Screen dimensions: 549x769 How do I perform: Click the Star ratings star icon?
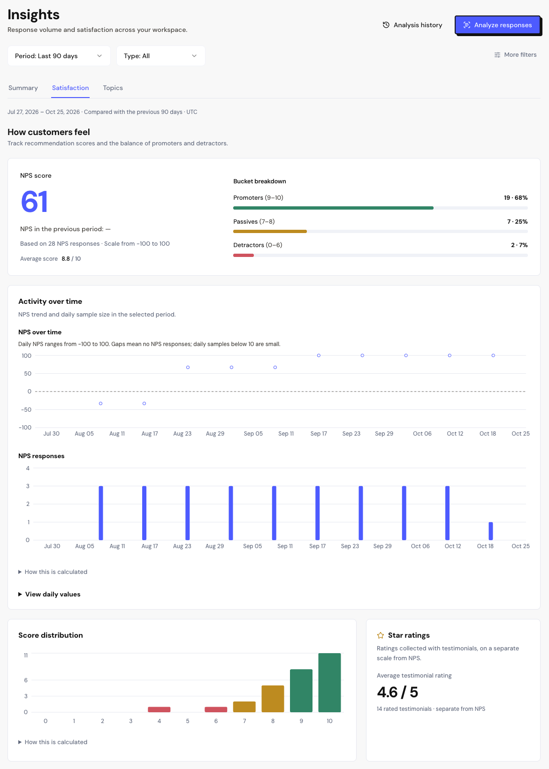coord(381,635)
